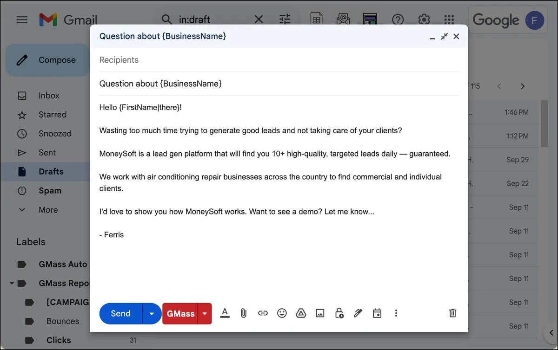The image size is (558, 350).
Task: Show the side panel arrow
Action: 551,332
